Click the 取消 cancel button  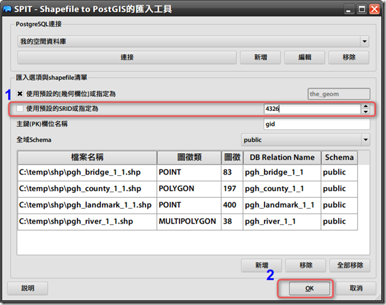point(356,288)
